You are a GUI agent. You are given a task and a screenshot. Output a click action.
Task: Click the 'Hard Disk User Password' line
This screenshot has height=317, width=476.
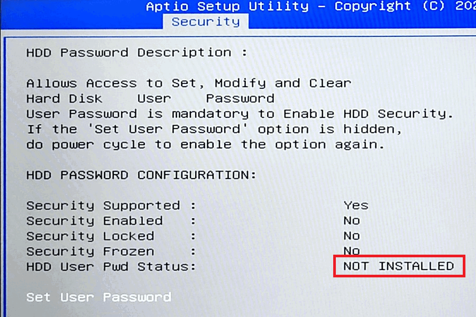150,99
